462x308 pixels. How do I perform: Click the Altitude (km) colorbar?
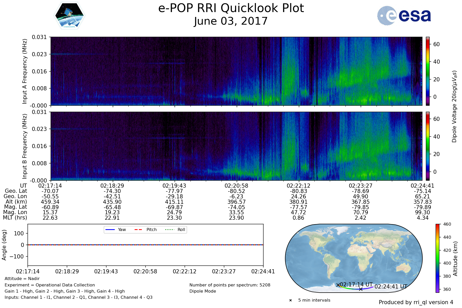pos(438,258)
